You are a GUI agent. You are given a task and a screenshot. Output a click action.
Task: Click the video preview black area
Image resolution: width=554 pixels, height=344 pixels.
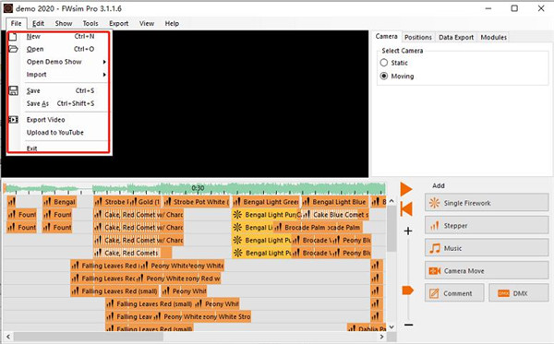(240, 103)
